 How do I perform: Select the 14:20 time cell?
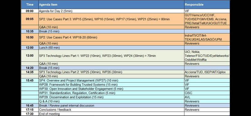[x=30, y=68]
